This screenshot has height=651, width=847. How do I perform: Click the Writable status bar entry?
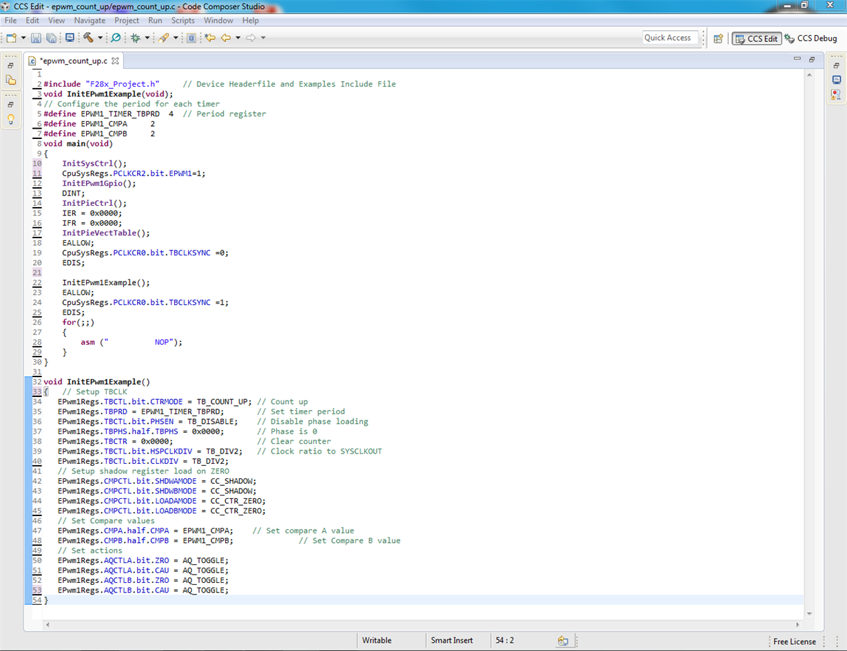377,641
